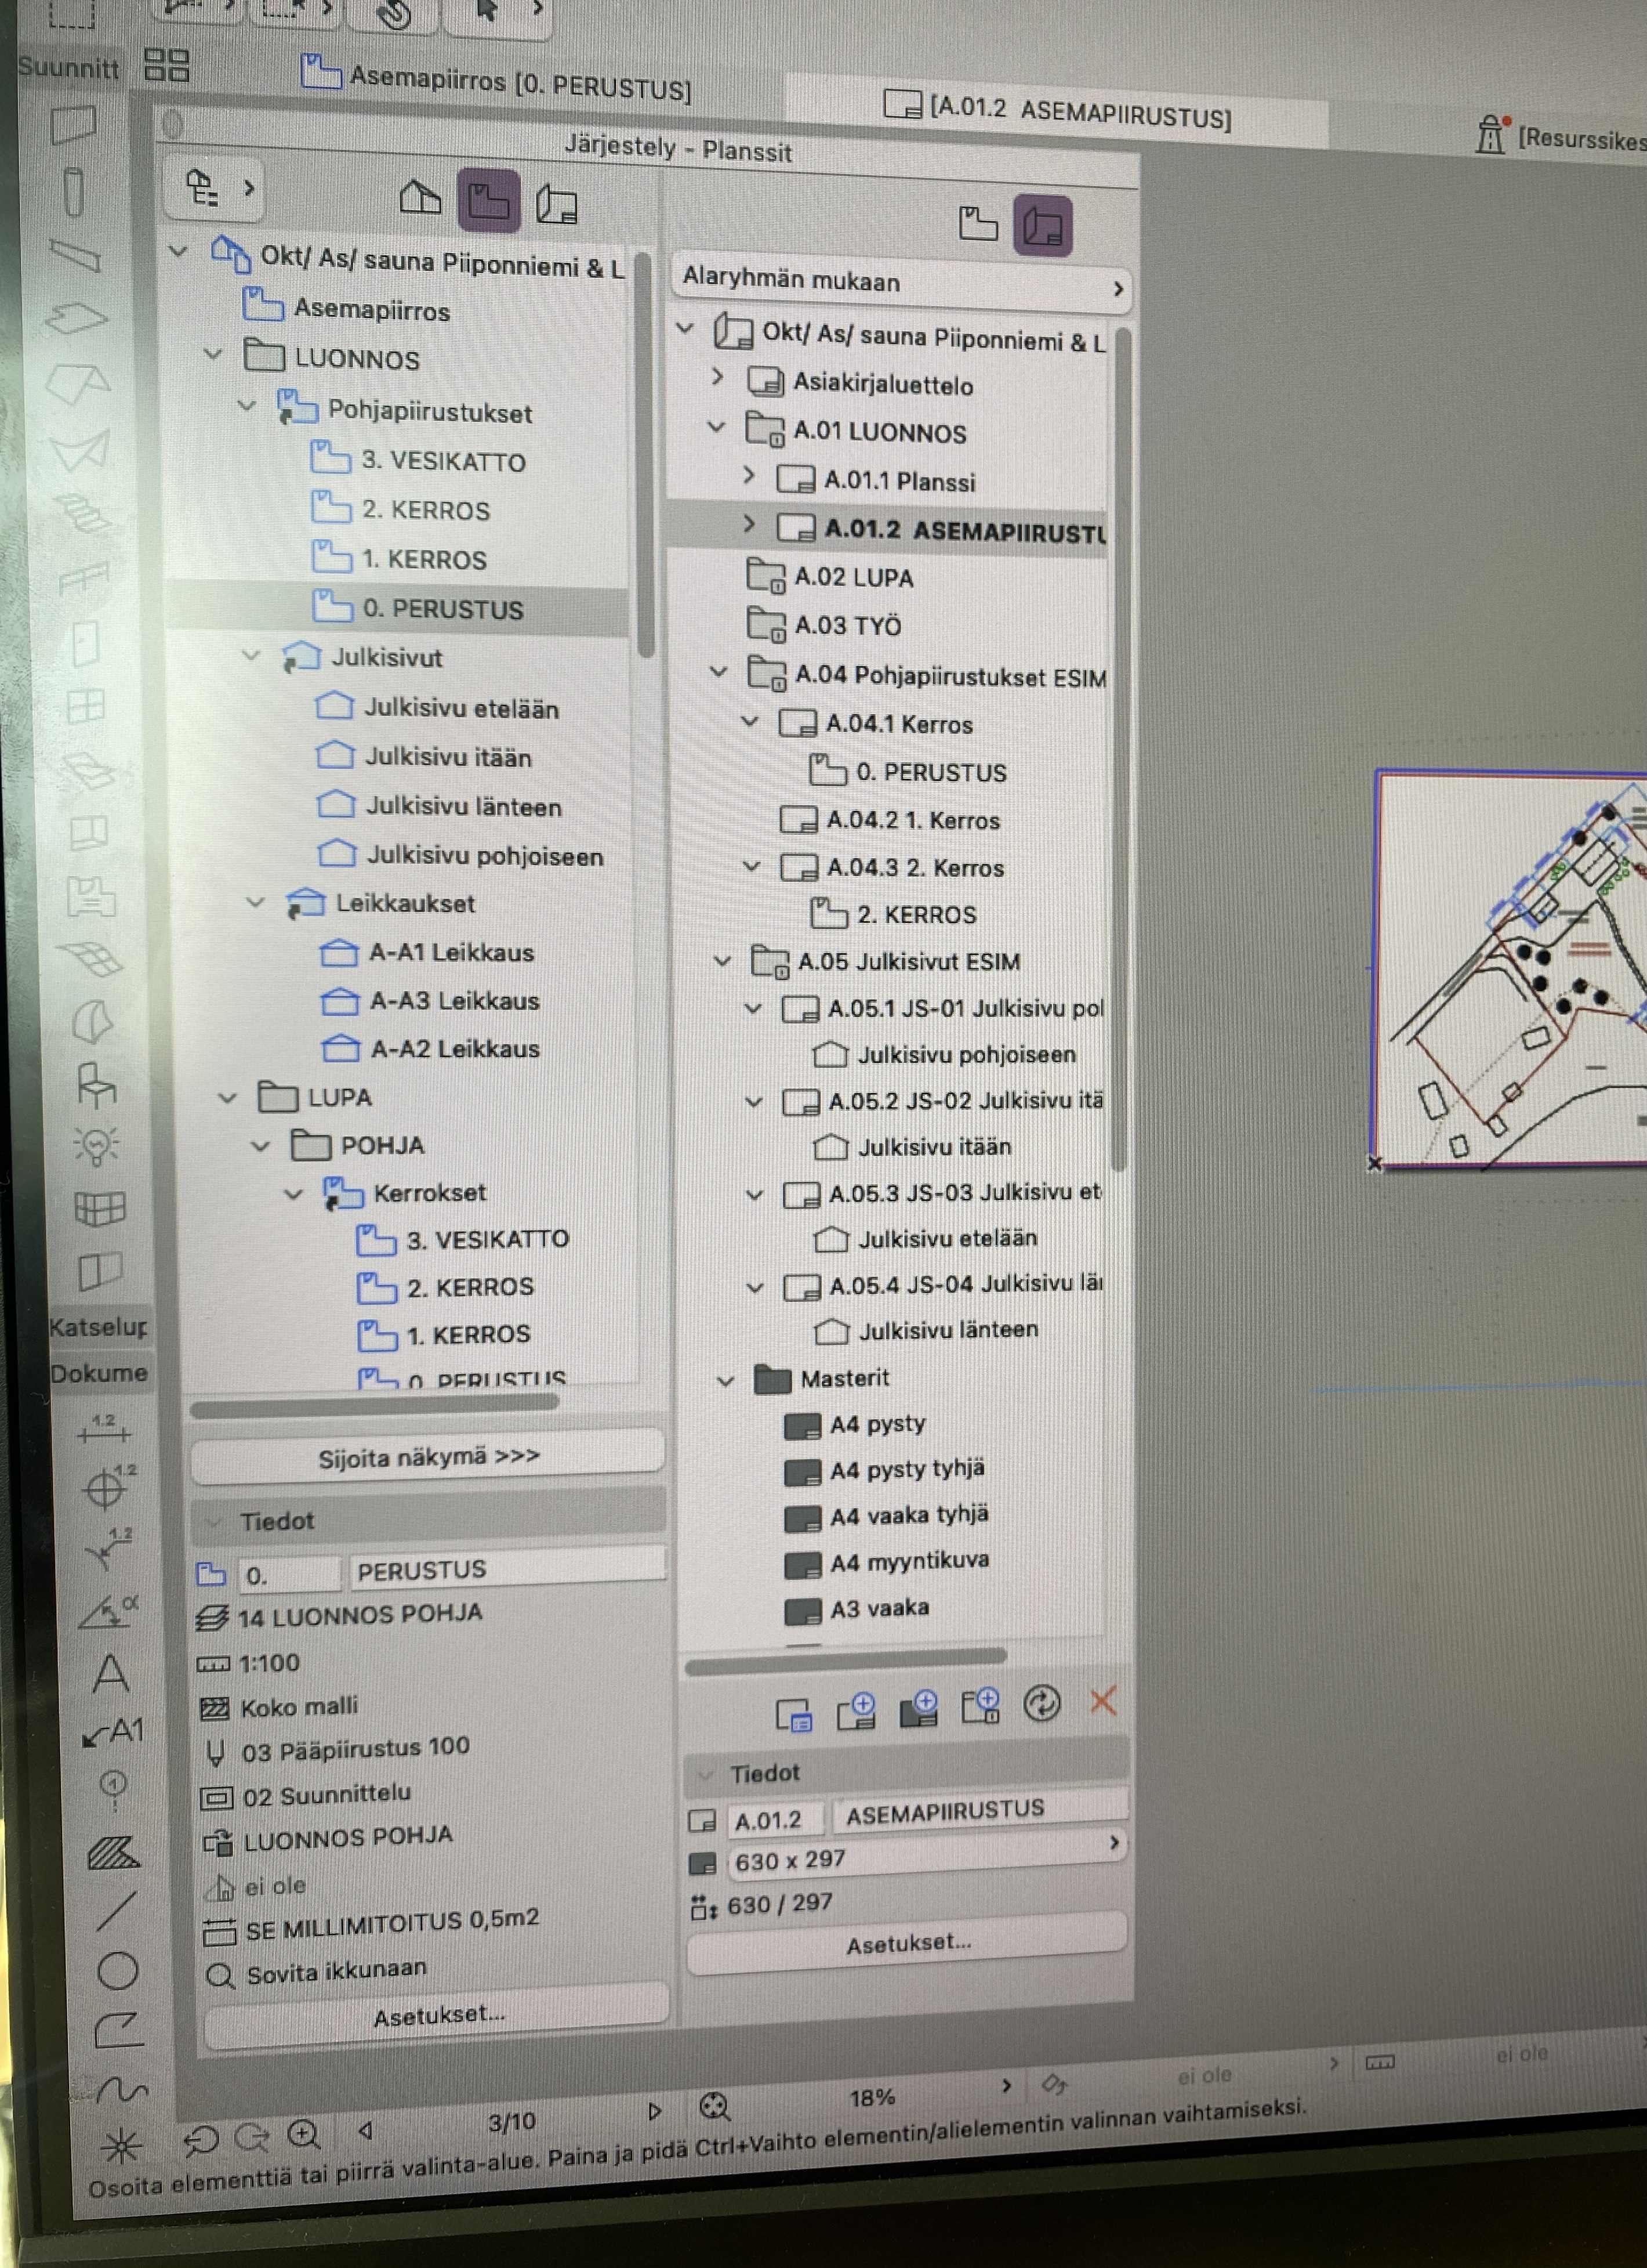The height and width of the screenshot is (2268, 1647).
Task: Click Asetukset button under layout Tiedot
Action: click(x=906, y=1944)
